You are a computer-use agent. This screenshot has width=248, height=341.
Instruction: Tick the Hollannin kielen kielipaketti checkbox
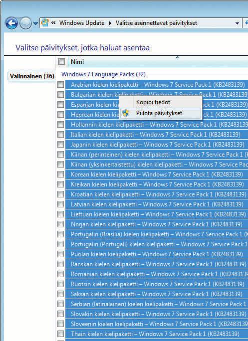[60, 125]
